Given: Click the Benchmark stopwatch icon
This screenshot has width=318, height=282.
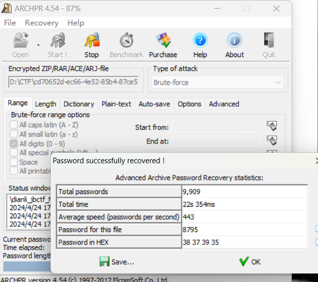Looking at the screenshot, I should [x=127, y=40].
